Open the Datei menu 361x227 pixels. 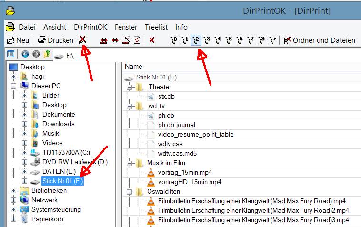point(27,27)
